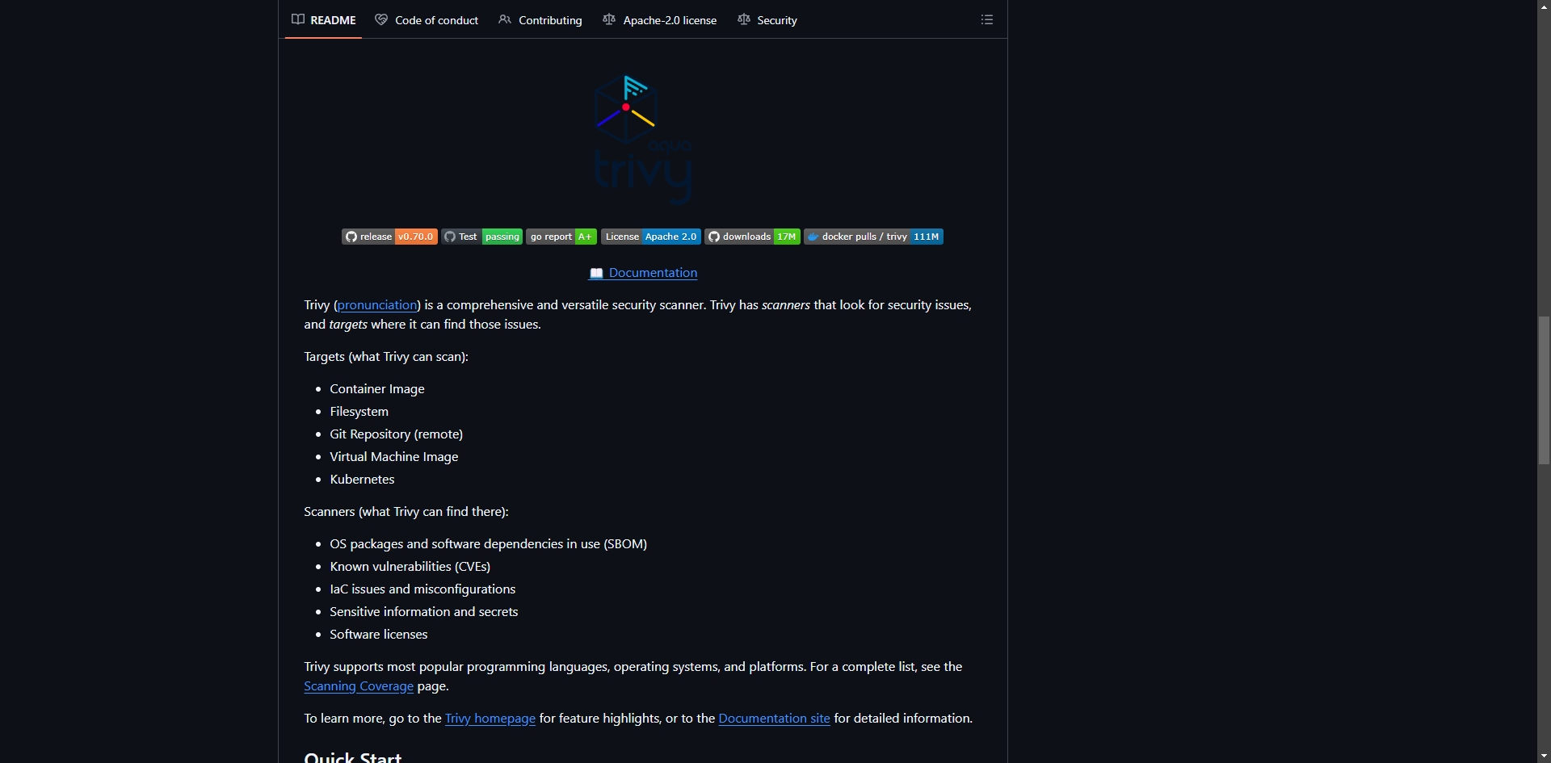Image resolution: width=1551 pixels, height=763 pixels.
Task: Click the 'Sensitive information and secrets' item
Action: click(x=423, y=612)
